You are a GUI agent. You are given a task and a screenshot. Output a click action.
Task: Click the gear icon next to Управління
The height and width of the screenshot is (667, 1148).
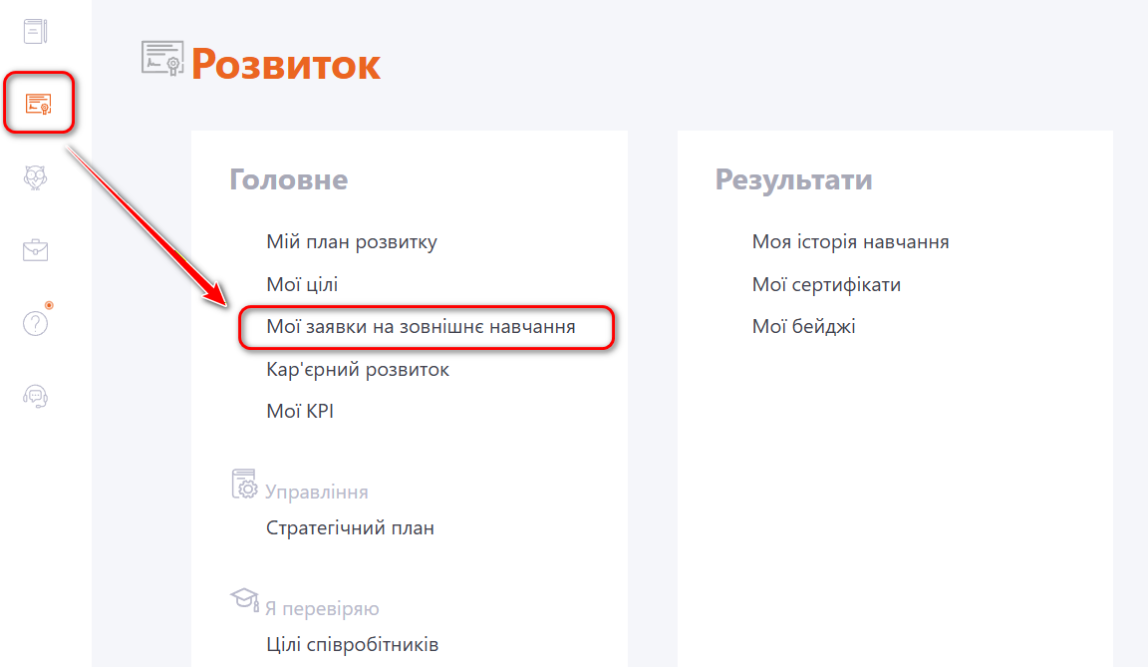point(244,485)
